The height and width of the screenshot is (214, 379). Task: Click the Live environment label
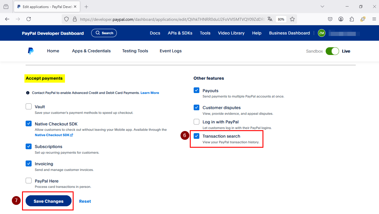point(346,51)
